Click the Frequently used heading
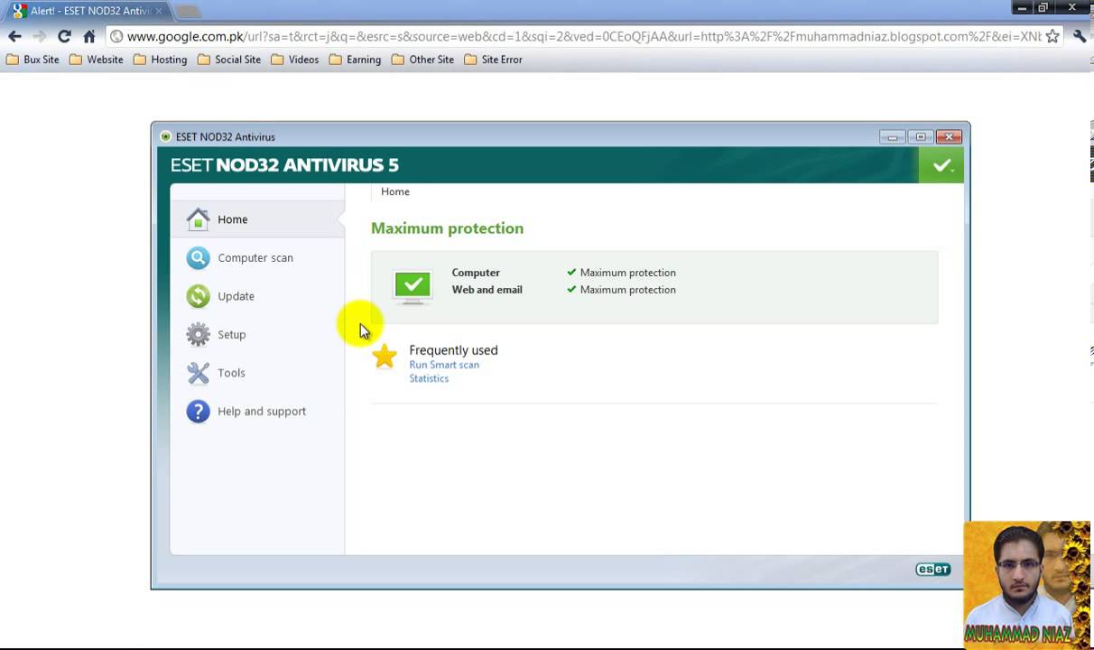 pyautogui.click(x=453, y=350)
